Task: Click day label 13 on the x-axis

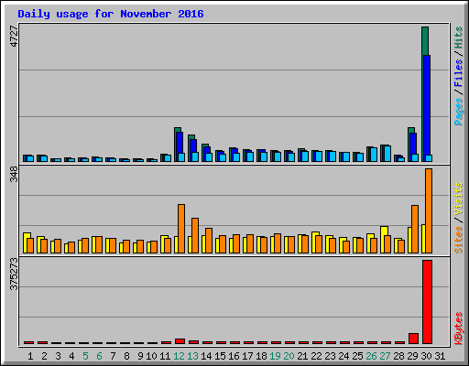Action: coord(192,356)
